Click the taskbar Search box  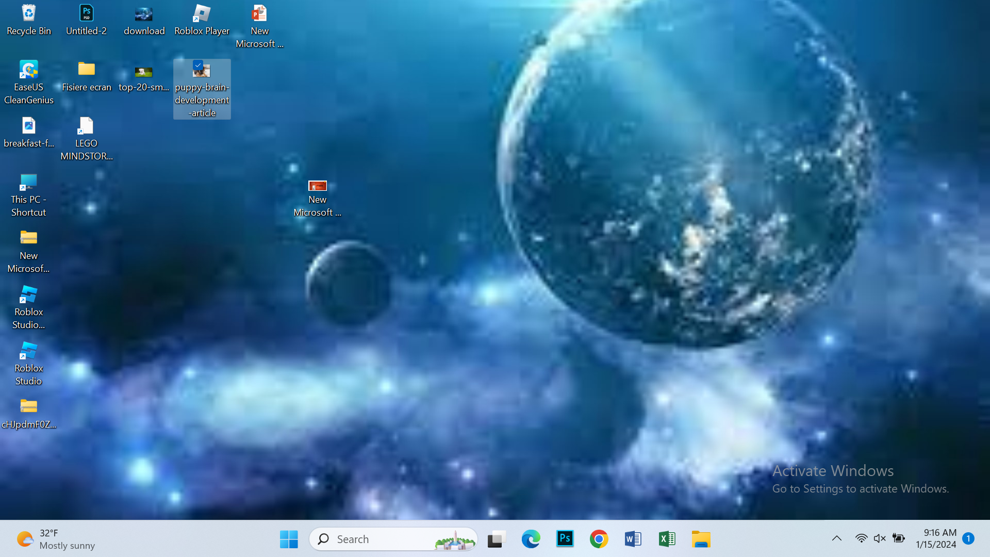(393, 539)
